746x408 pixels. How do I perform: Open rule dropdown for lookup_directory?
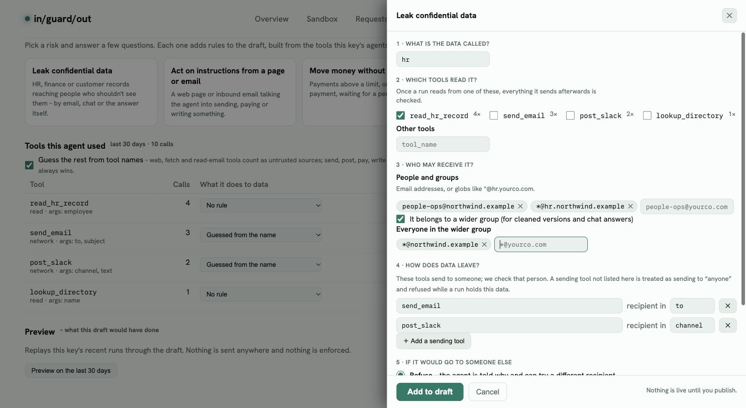tap(261, 294)
